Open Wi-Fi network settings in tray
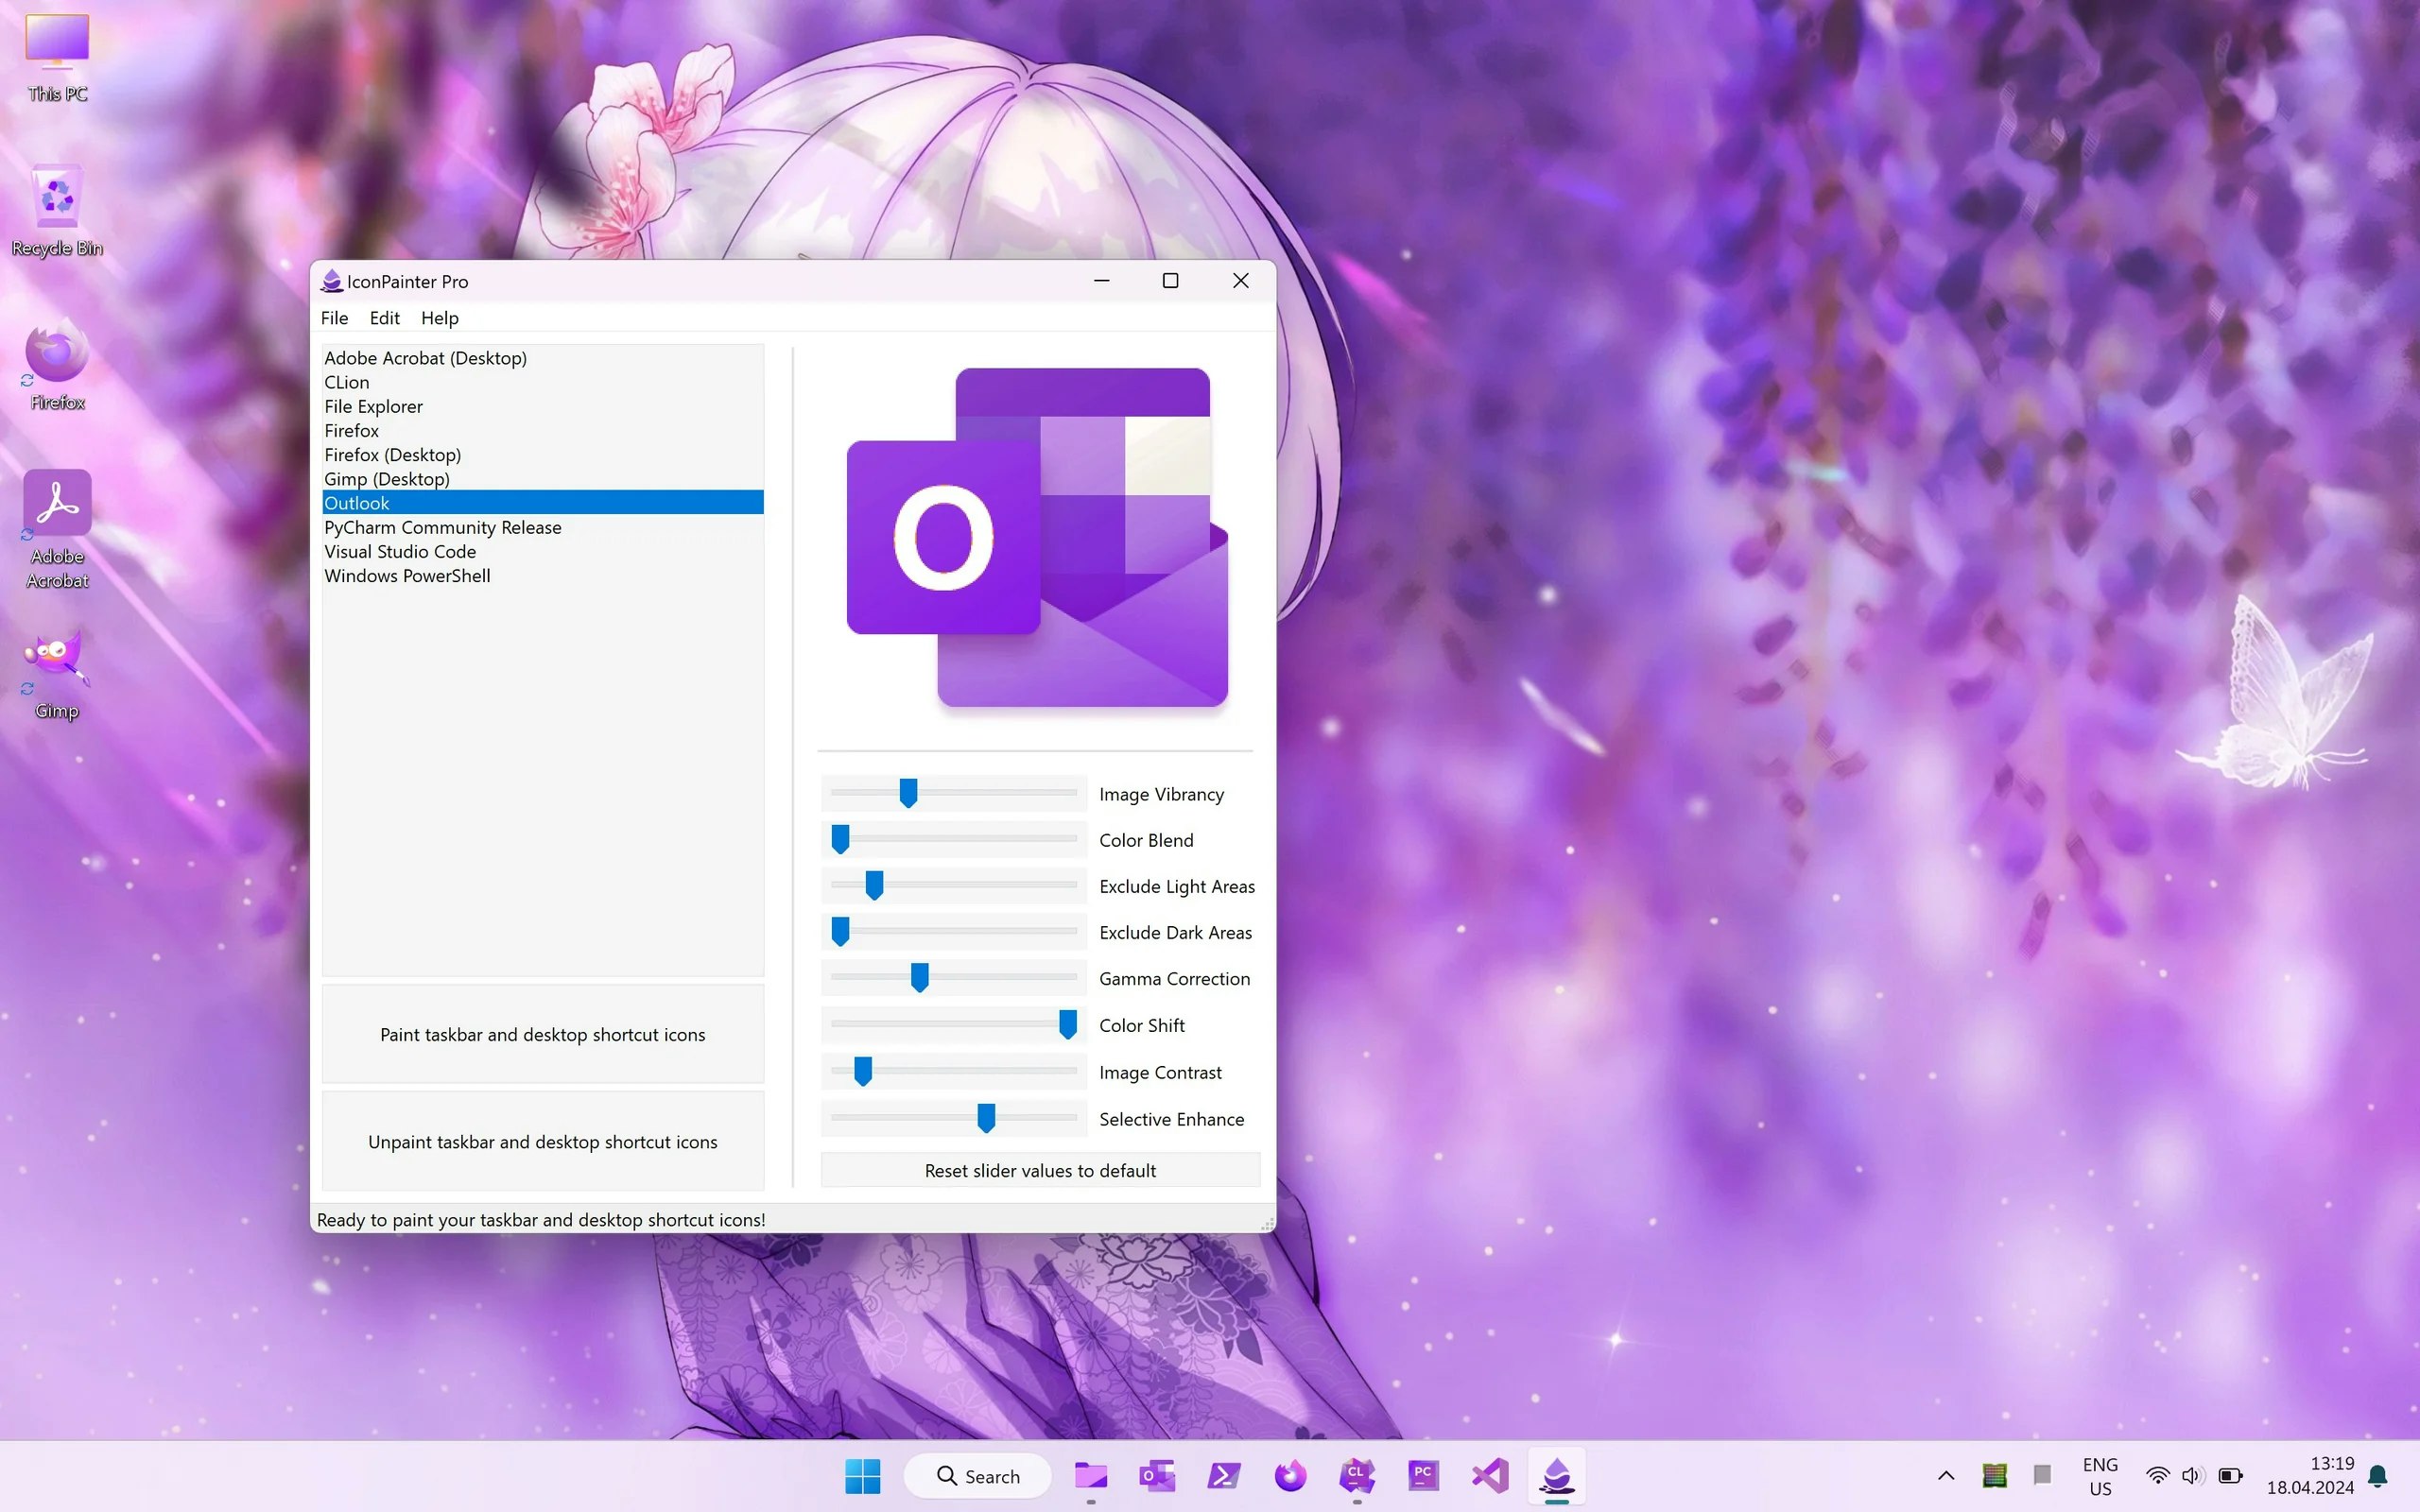 click(2158, 1476)
